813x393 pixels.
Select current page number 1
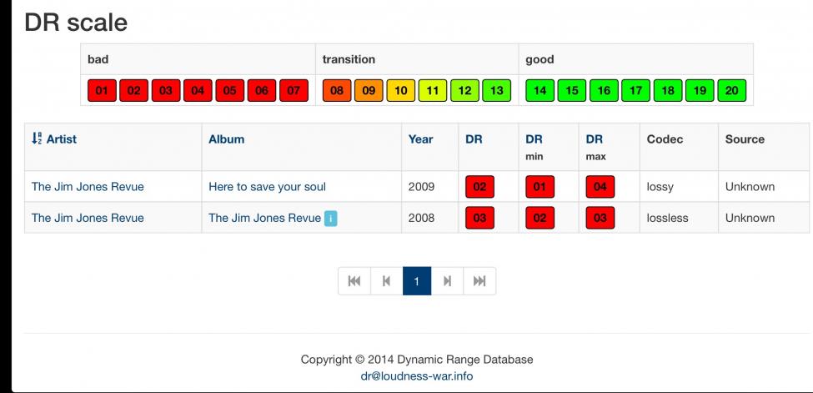[417, 281]
